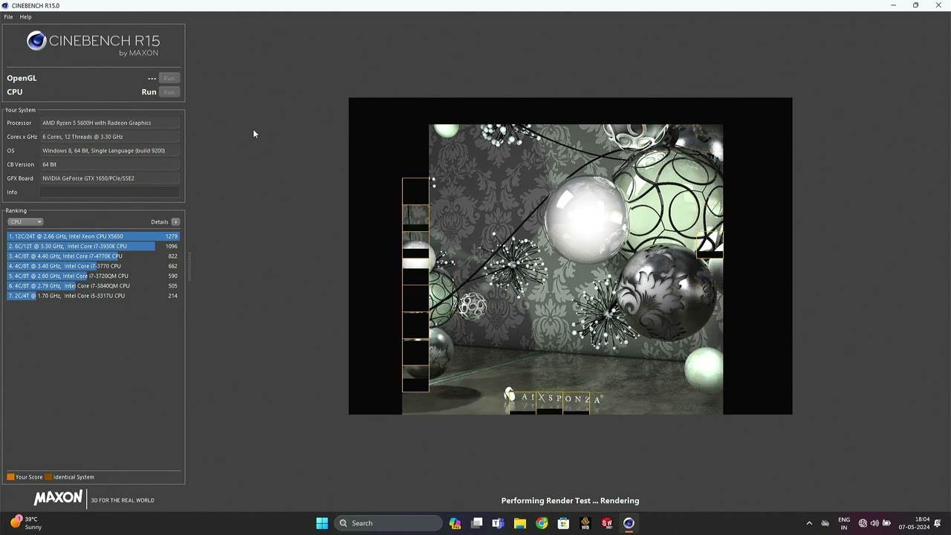Open the Help menu
This screenshot has height=535, width=951.
25,16
